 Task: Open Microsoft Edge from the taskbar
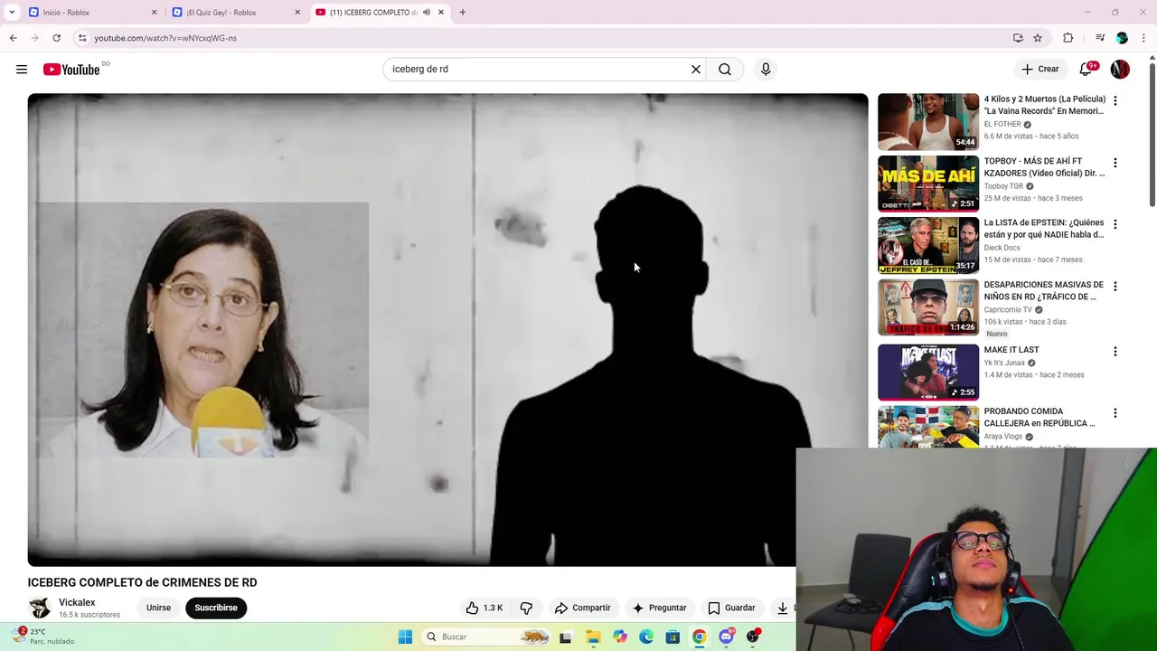pyautogui.click(x=646, y=637)
